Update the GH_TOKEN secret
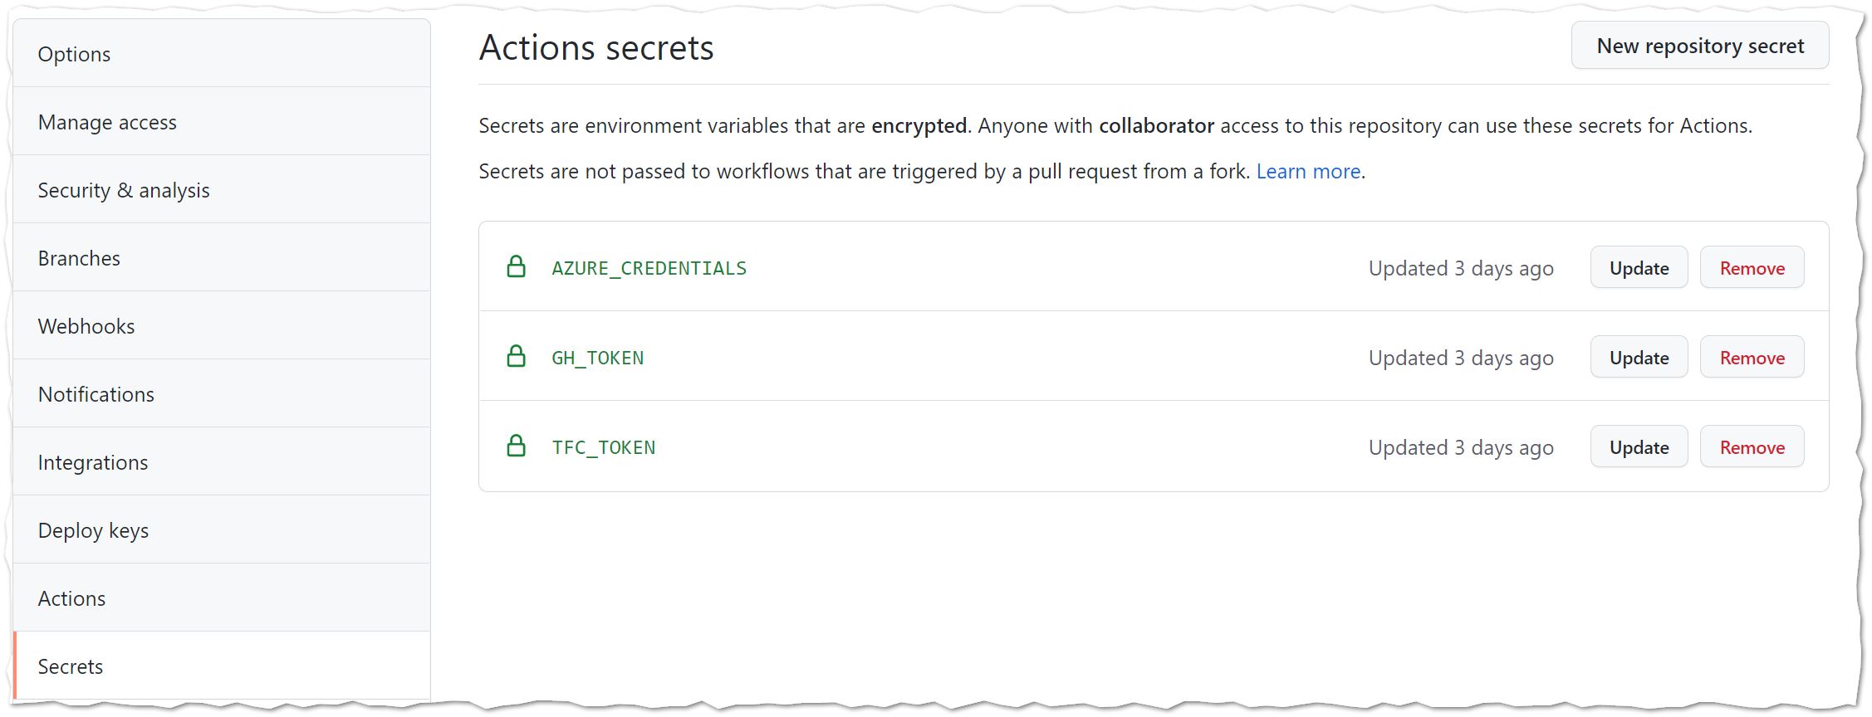 [1639, 358]
